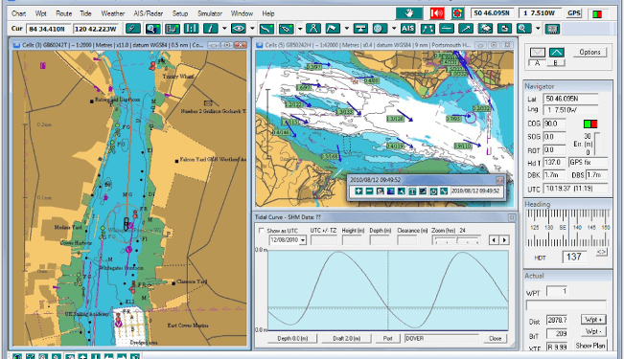Image resolution: width=624 pixels, height=359 pixels.
Task: Open the Weather menu
Action: pyautogui.click(x=112, y=13)
